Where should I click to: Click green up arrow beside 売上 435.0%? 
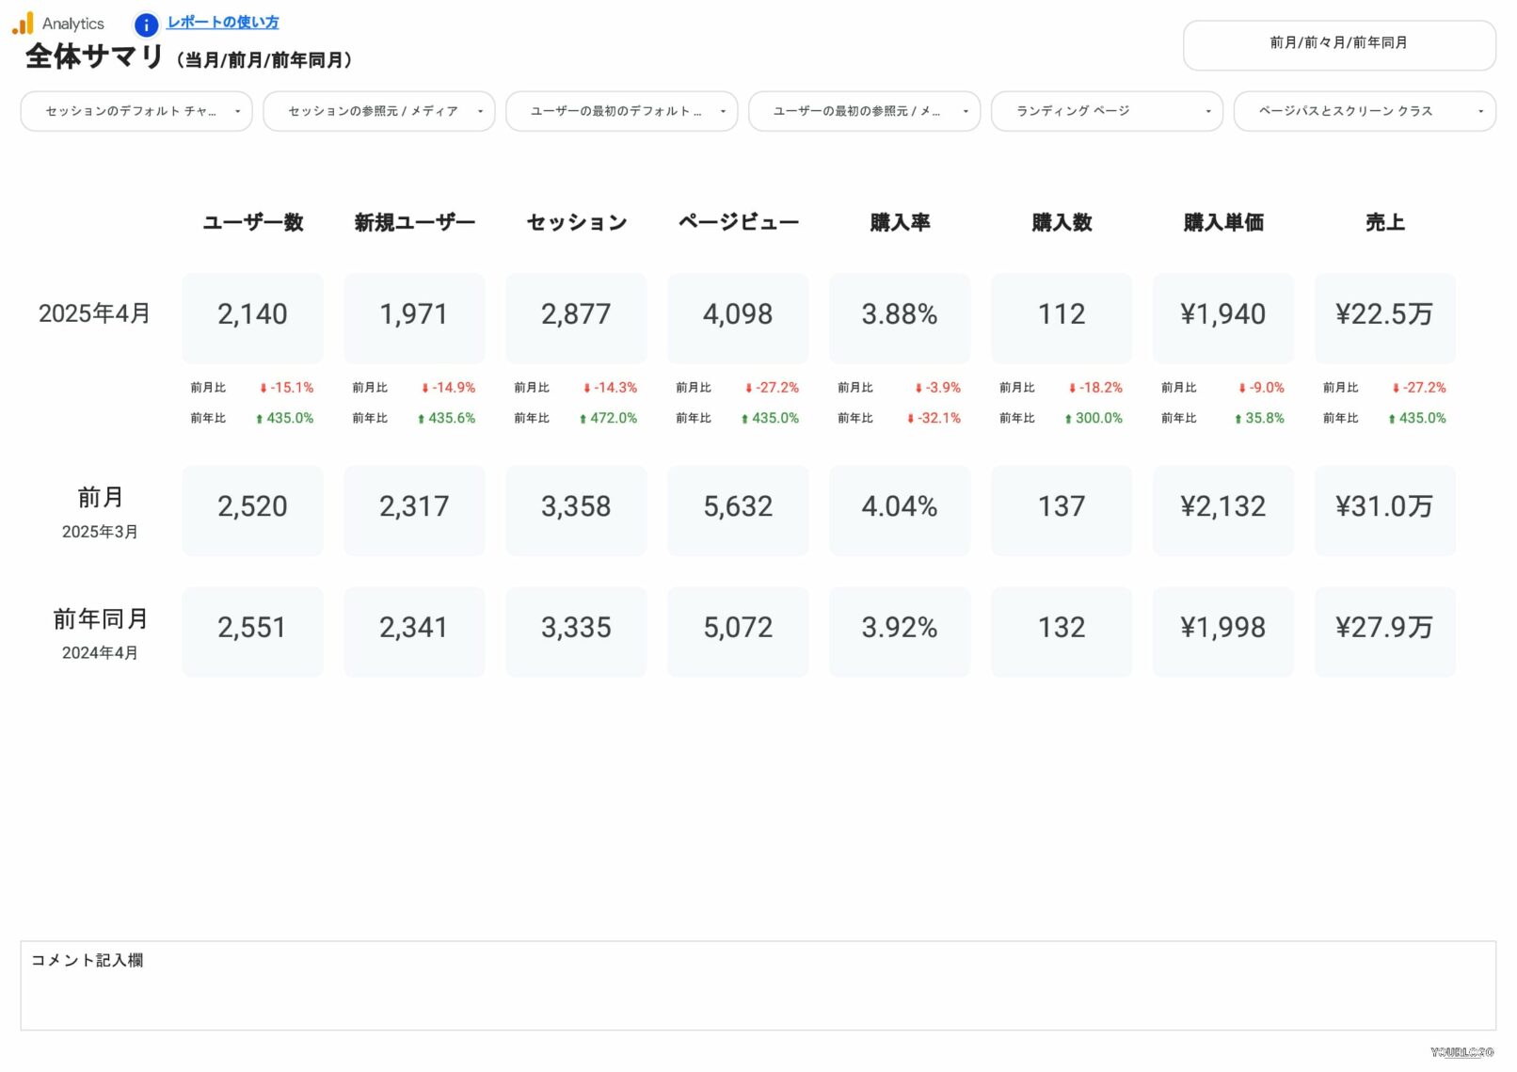pos(1392,419)
